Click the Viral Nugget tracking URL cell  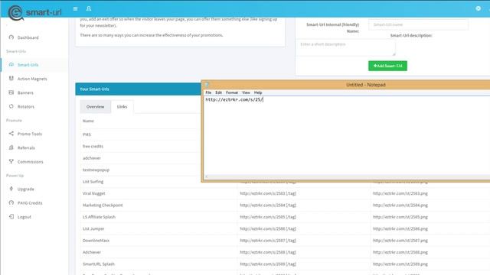(268, 193)
